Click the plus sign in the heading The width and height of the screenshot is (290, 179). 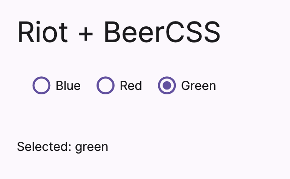point(86,34)
